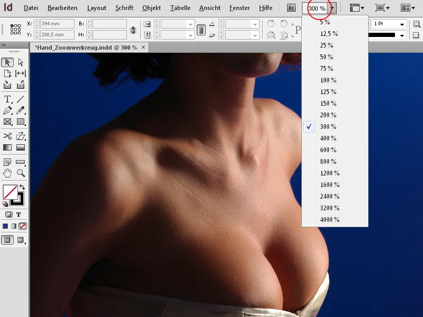Select the Gradient Feather tool
This screenshot has width=423, height=317.
(x=21, y=147)
